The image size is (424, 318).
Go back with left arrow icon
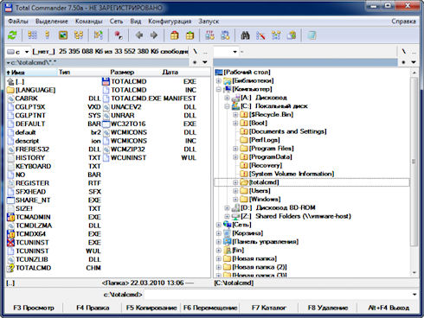pyautogui.click(x=139, y=35)
